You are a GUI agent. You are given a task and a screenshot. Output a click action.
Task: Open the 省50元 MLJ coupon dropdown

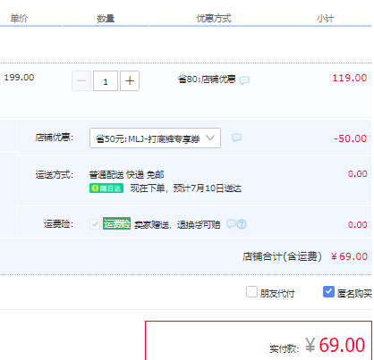[155, 138]
